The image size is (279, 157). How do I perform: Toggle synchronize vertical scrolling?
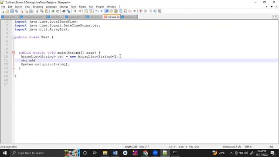click(x=86, y=11)
